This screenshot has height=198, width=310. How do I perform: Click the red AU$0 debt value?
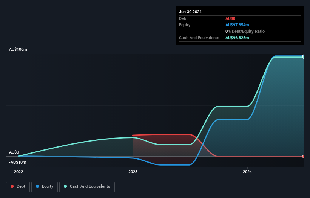point(230,18)
